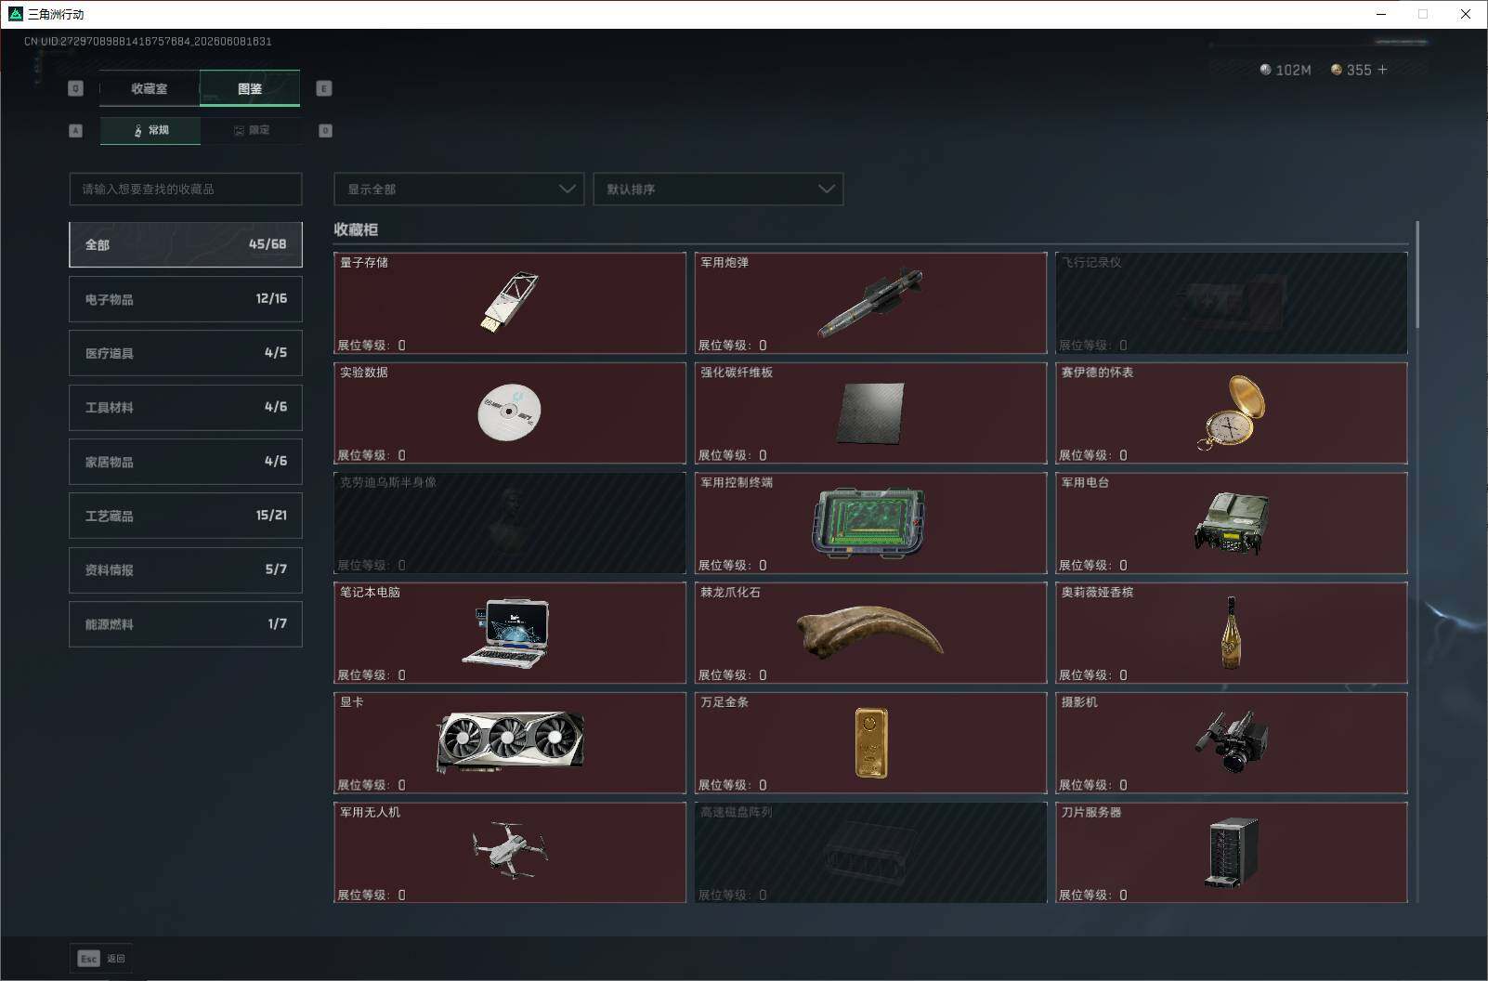Viewport: 1488px width, 981px height.
Task: Click the D key hint icon
Action: [x=325, y=130]
